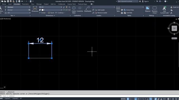179x100 pixels.
Task: Open the Manage ribbon tab
Action: click(39, 4)
